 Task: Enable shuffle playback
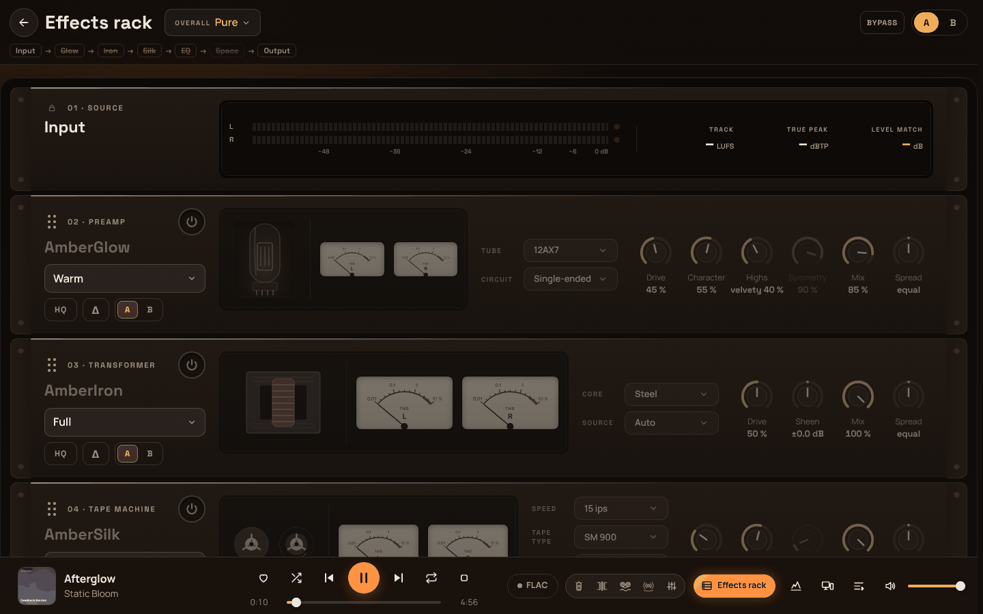tap(296, 578)
